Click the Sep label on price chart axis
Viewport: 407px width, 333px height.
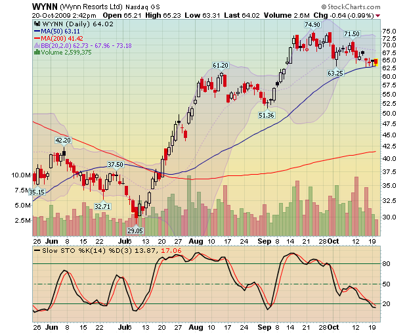point(265,241)
